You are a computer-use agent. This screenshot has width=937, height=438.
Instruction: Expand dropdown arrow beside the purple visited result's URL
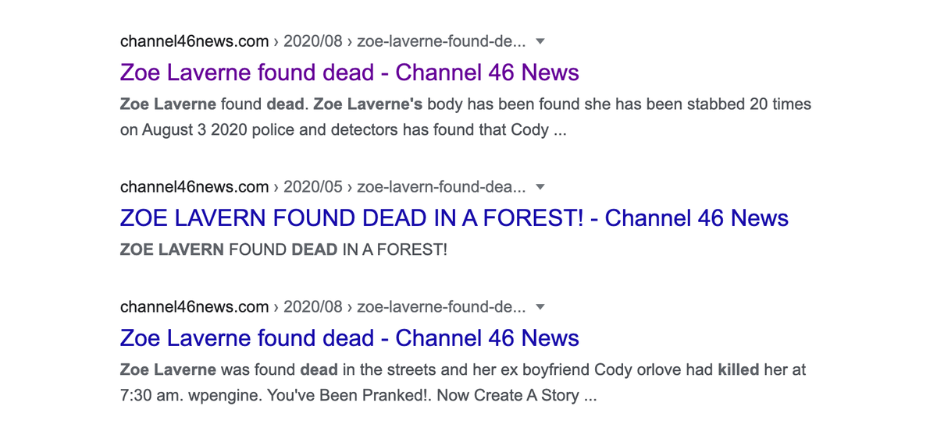[x=540, y=41]
